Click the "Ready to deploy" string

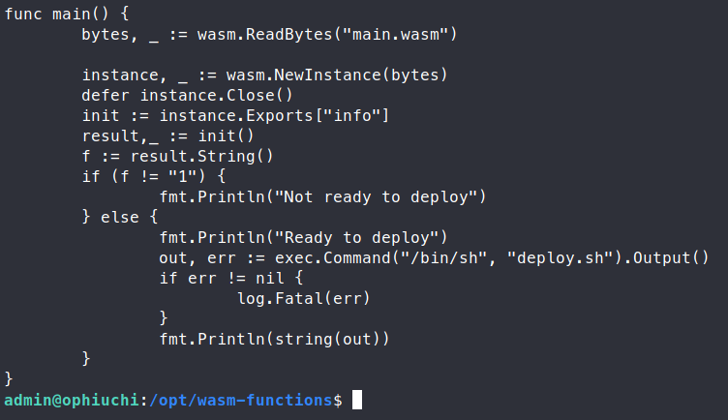click(362, 238)
